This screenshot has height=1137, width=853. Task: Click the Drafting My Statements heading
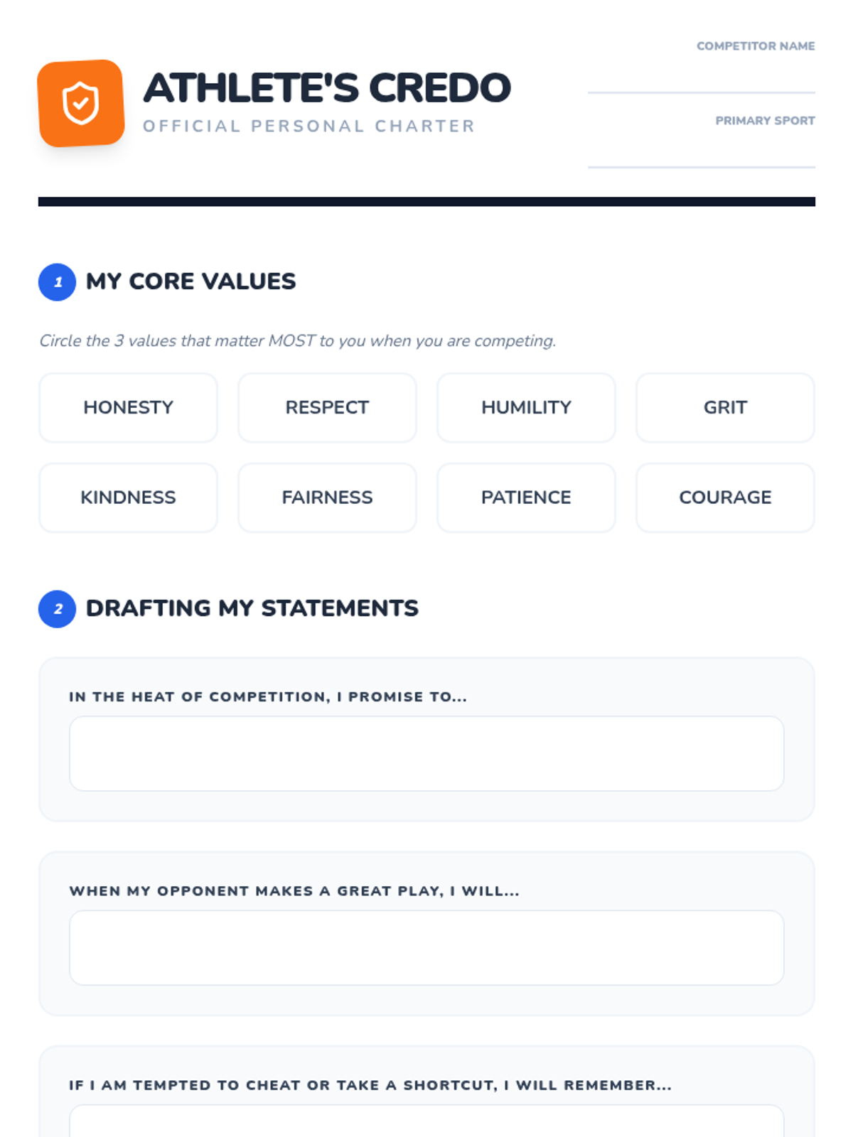point(252,608)
